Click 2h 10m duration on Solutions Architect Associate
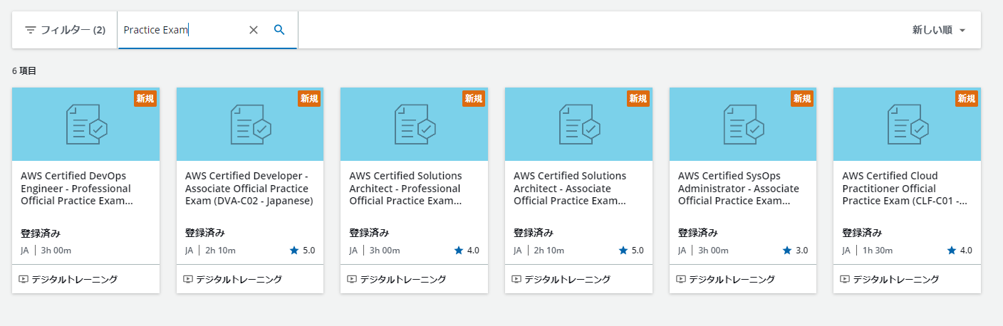This screenshot has width=1003, height=326. 549,251
